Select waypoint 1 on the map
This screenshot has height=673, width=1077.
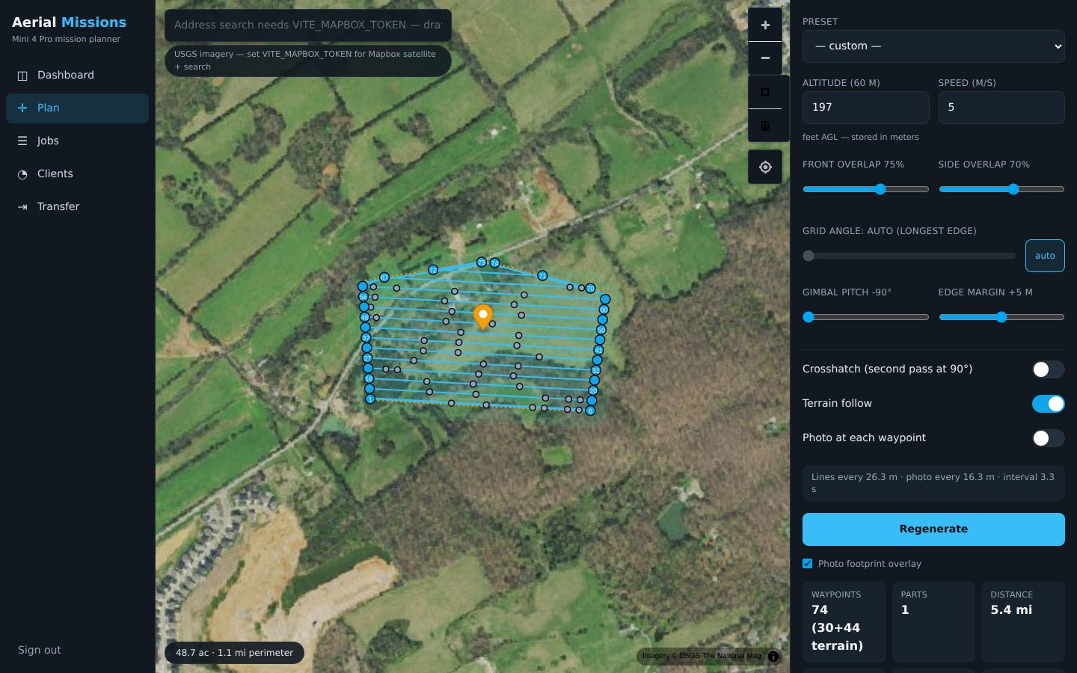[x=369, y=399]
